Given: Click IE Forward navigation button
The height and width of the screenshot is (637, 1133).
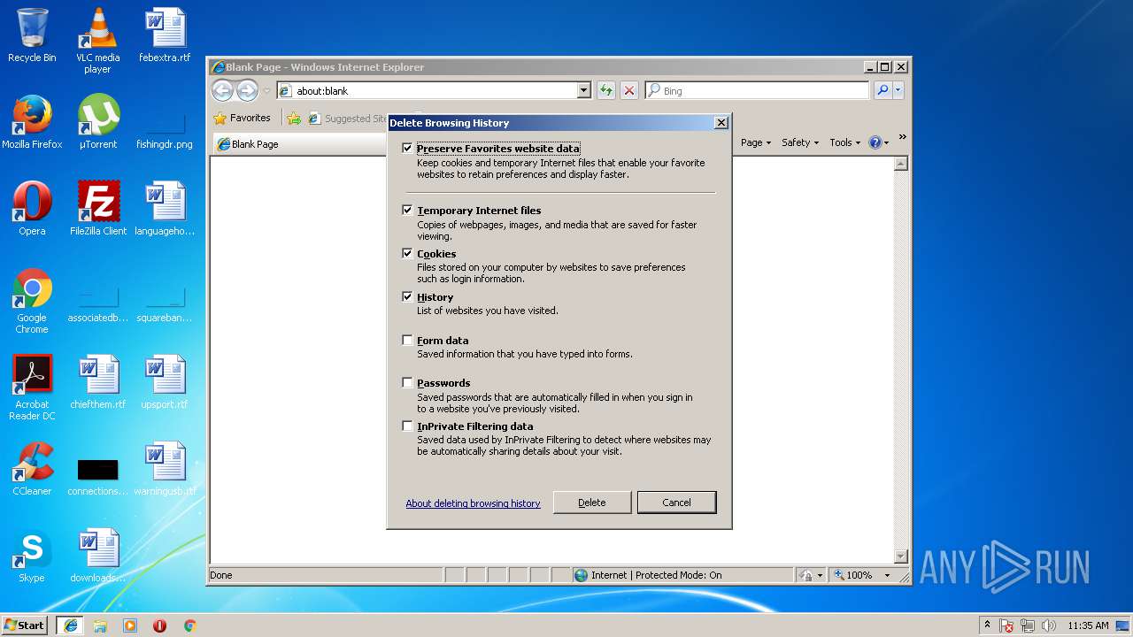Looking at the screenshot, I should [247, 90].
